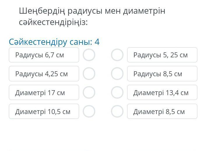Viewport: 208px width, 151px height.
Task: Select the circle beside Диаметрі 13,4 см
Action: (x=117, y=93)
